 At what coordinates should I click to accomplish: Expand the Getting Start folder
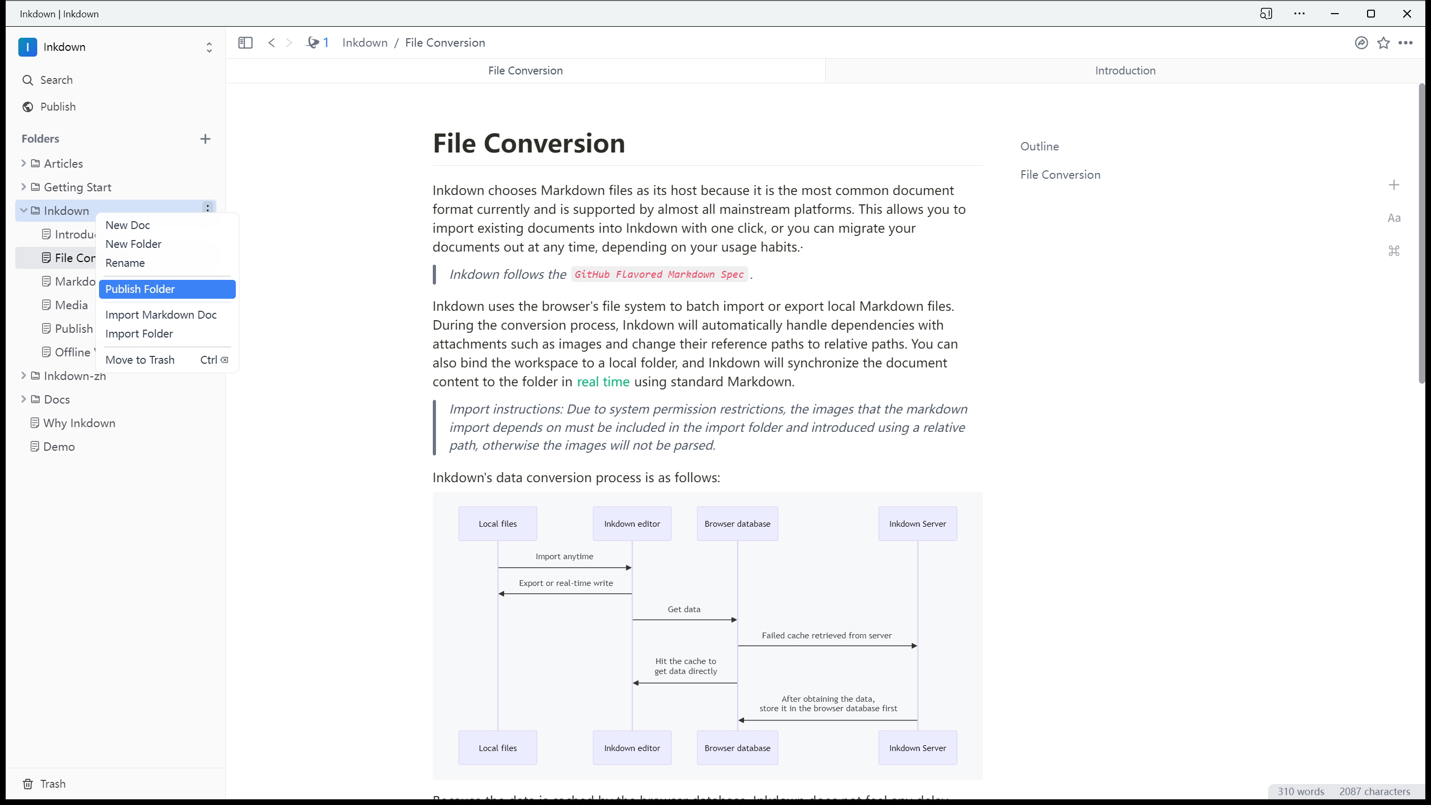24,187
